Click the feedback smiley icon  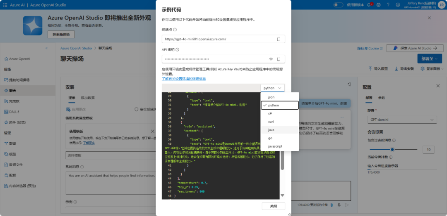(397, 5)
